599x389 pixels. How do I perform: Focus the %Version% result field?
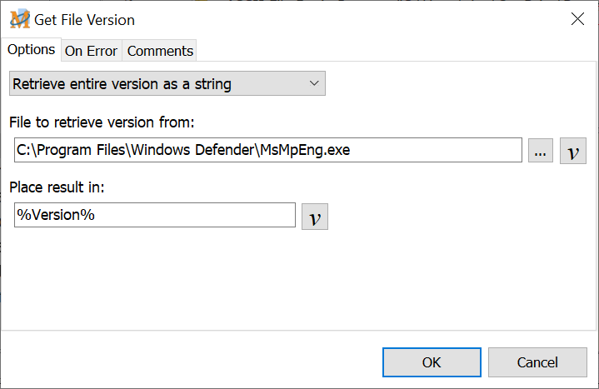(155, 215)
